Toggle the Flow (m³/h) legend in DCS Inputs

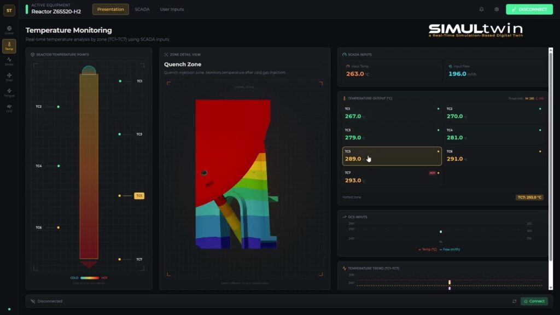coord(450,249)
